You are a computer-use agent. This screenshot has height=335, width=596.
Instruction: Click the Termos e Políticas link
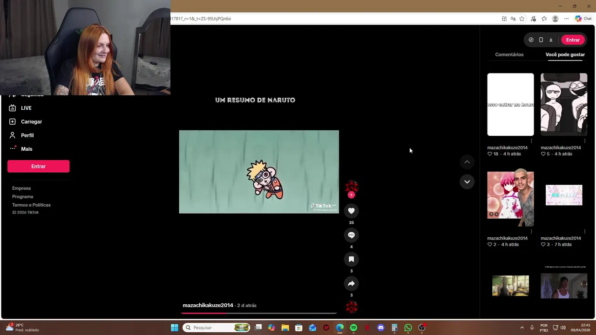[x=31, y=205]
